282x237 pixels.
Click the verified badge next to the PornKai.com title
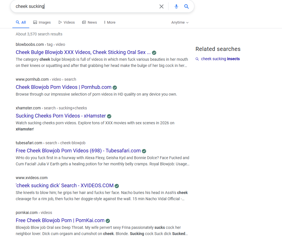tap(108, 221)
